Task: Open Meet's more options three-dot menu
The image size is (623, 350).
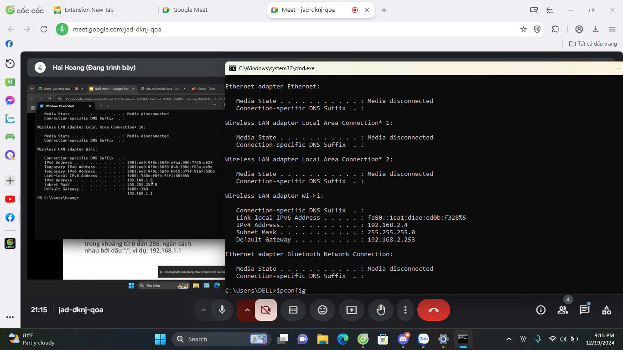Action: point(405,310)
